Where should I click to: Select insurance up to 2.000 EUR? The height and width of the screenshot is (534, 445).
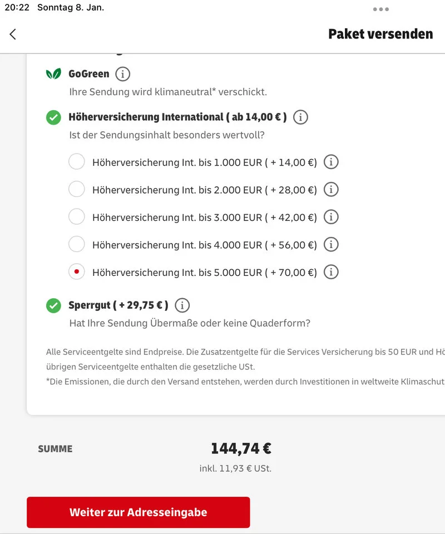[x=77, y=189]
